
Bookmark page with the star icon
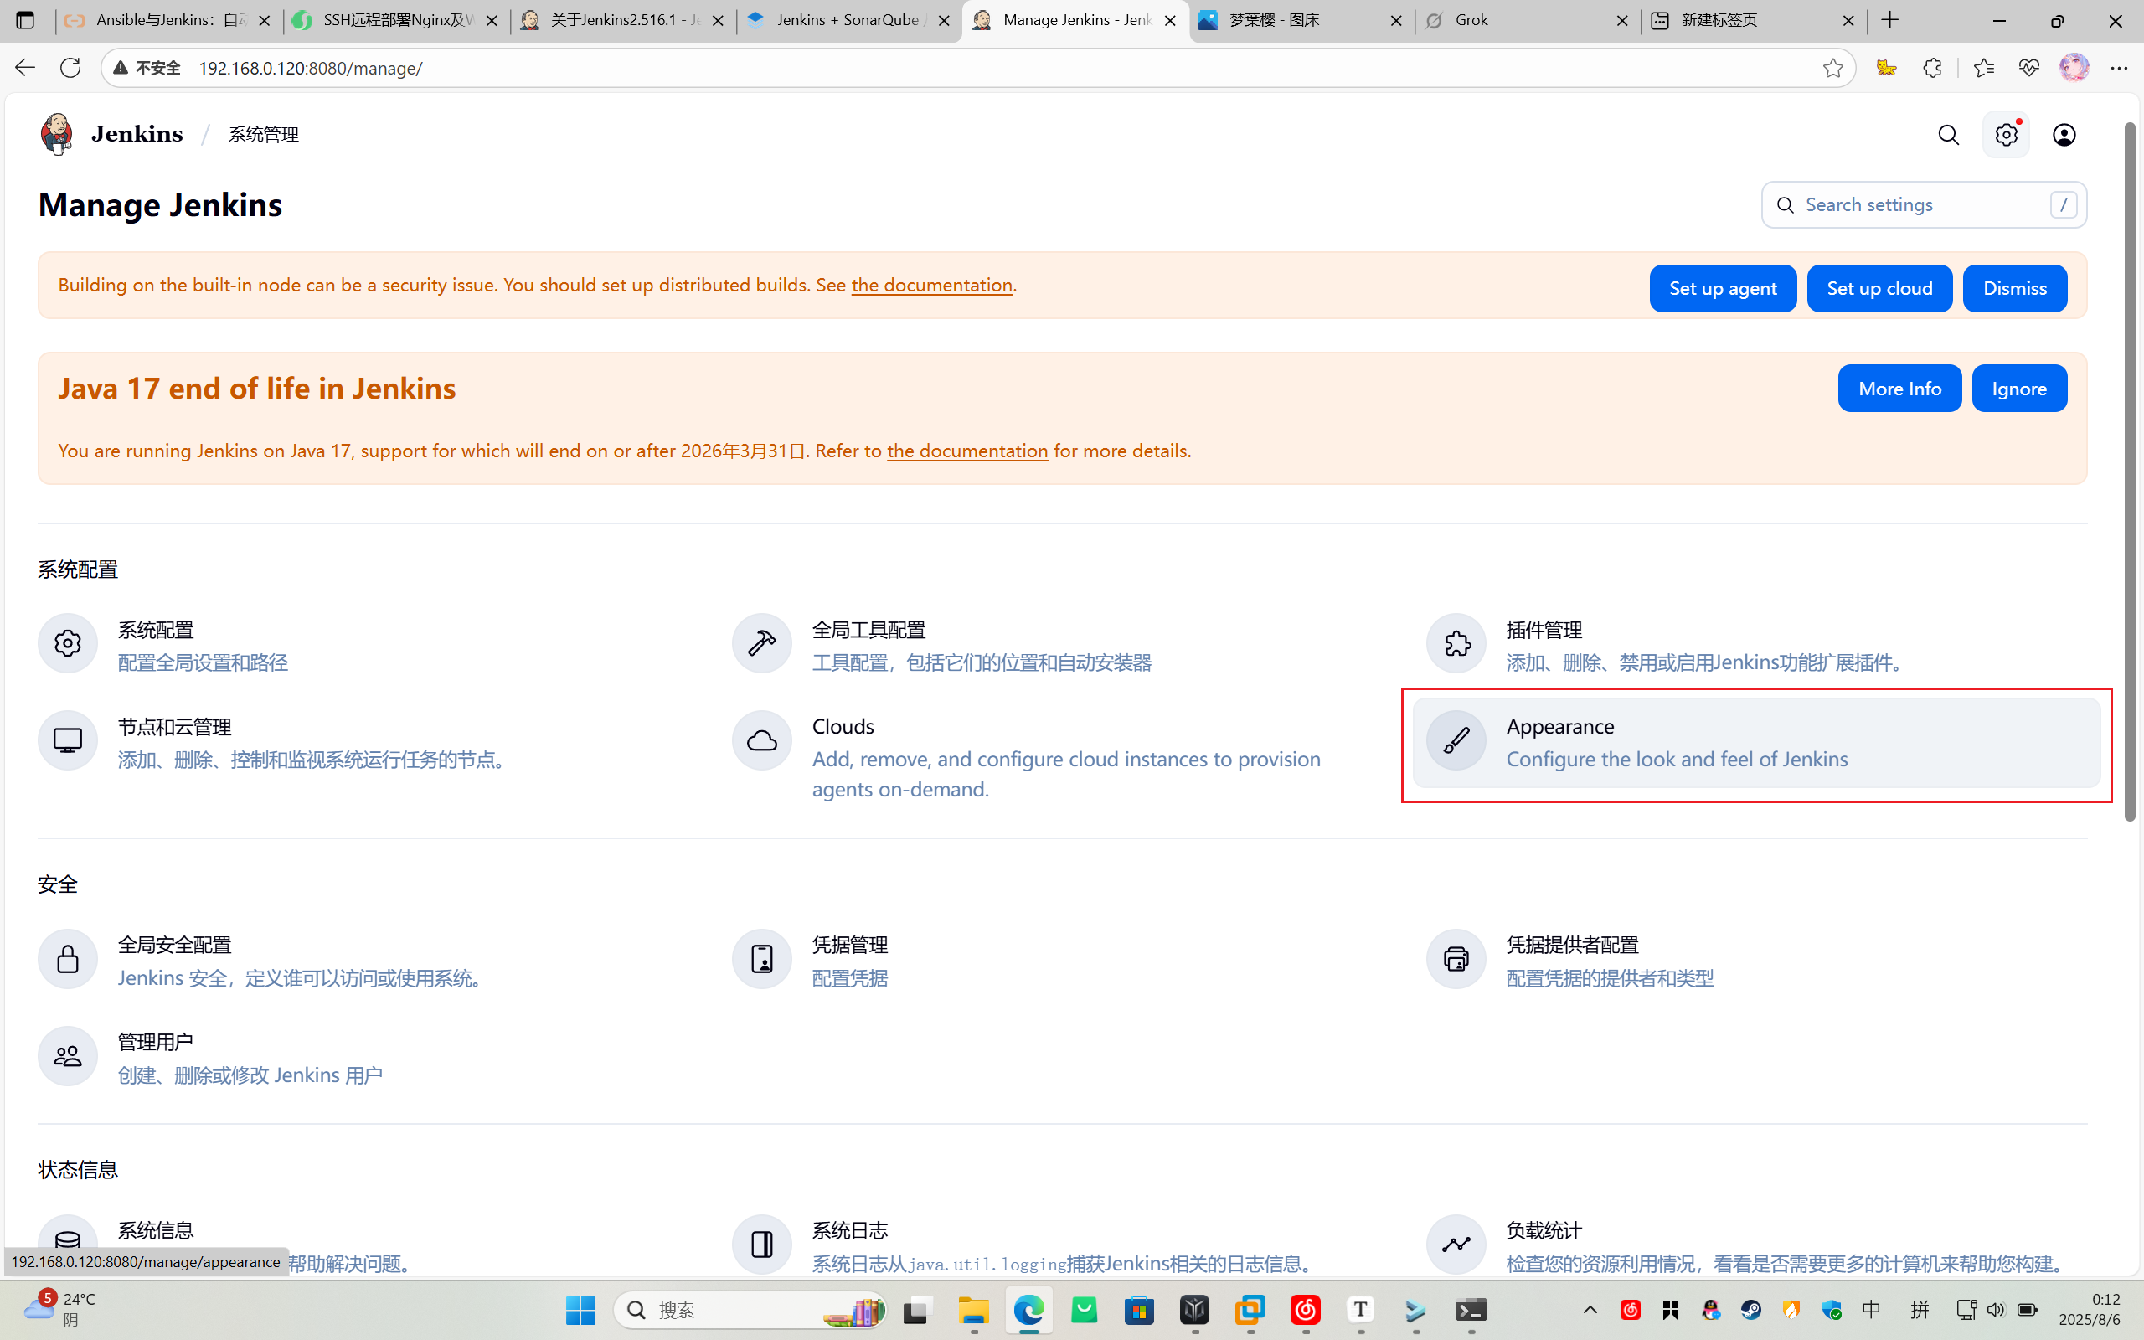[x=1832, y=67]
